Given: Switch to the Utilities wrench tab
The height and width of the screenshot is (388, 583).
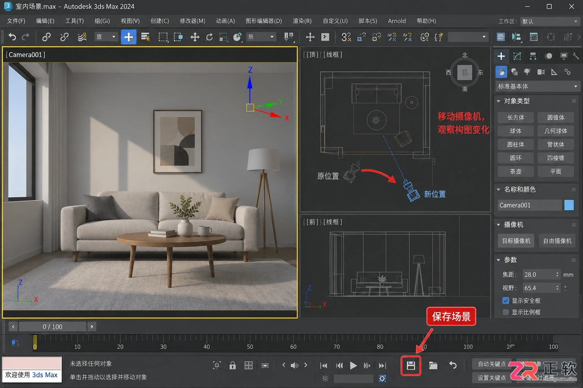Looking at the screenshot, I should [576, 56].
